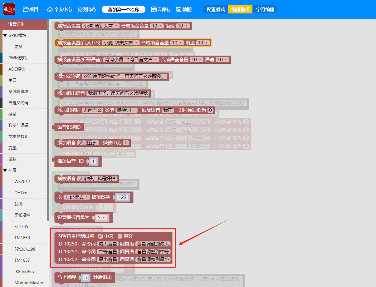Open the 小鹿-甜美女声 voice dropdown

point(121,43)
